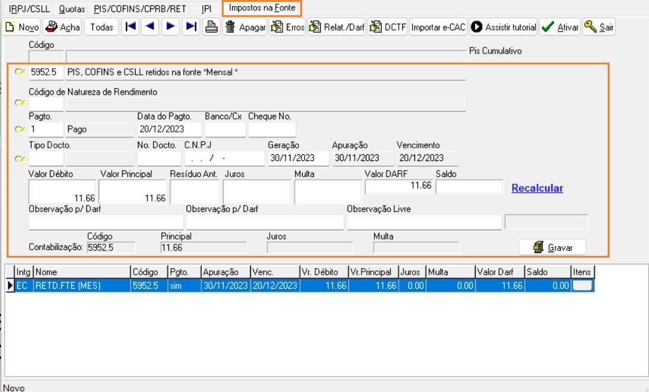Click the DCTF toolbar button
The height and width of the screenshot is (392, 649).
(388, 27)
